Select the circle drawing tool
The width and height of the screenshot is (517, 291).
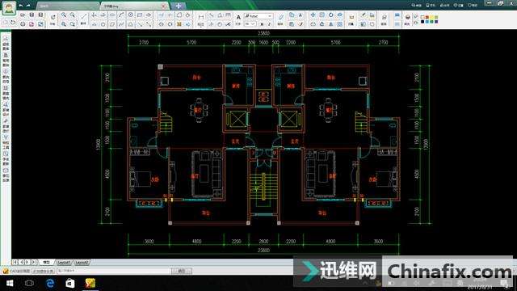pos(131,15)
